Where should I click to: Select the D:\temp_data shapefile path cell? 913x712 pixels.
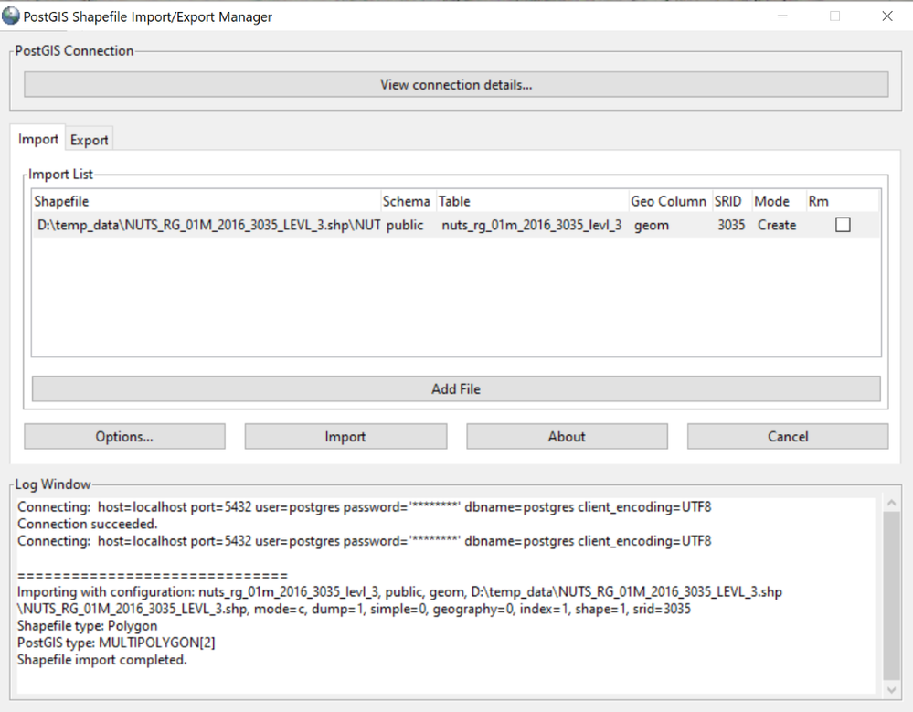click(208, 226)
